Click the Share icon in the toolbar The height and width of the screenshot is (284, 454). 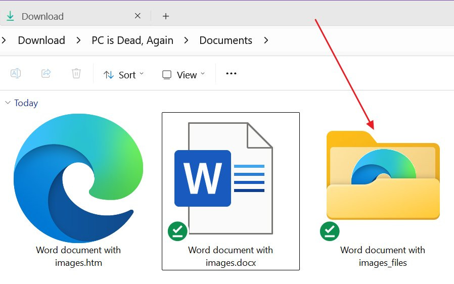46,74
